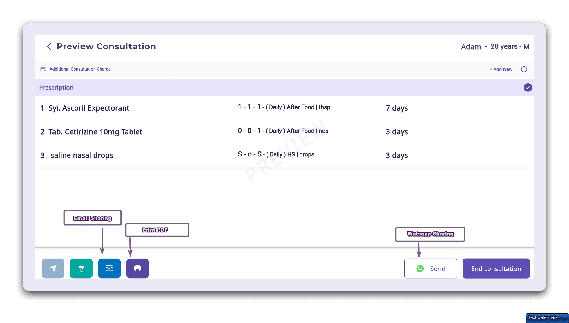The height and width of the screenshot is (323, 569).
Task: Click the 1 - 1 - 1 Daily After Food dosage
Action: pos(284,107)
